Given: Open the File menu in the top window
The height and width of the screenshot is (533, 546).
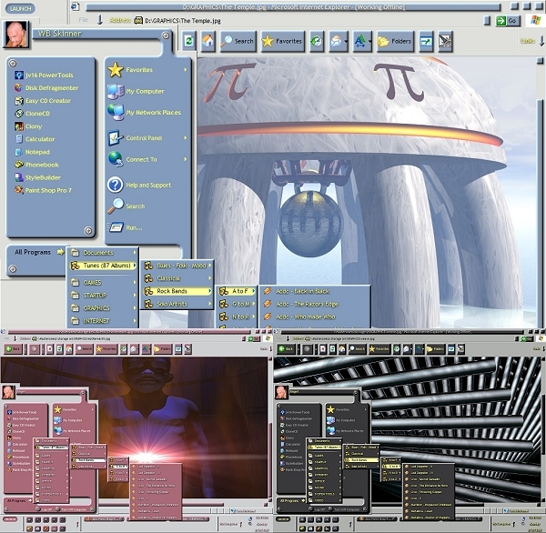Looking at the screenshot, I should [83, 20].
